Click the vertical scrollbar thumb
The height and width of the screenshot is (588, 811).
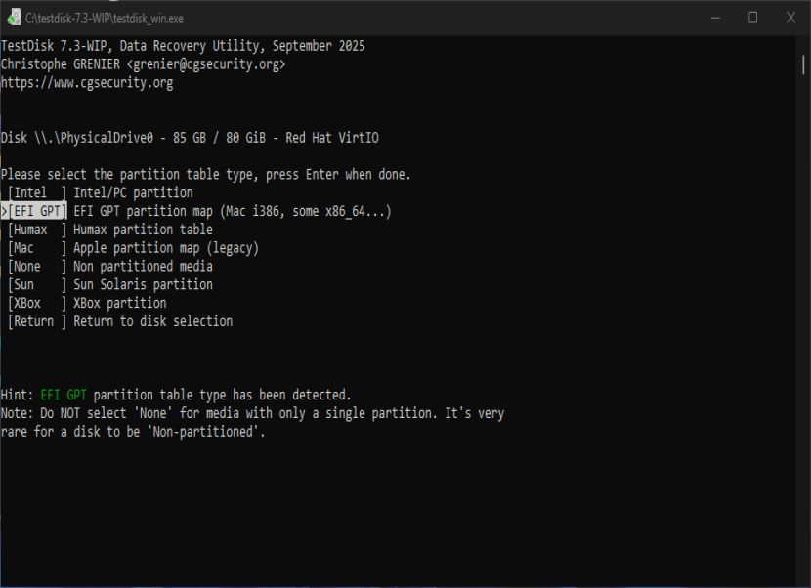click(x=803, y=65)
